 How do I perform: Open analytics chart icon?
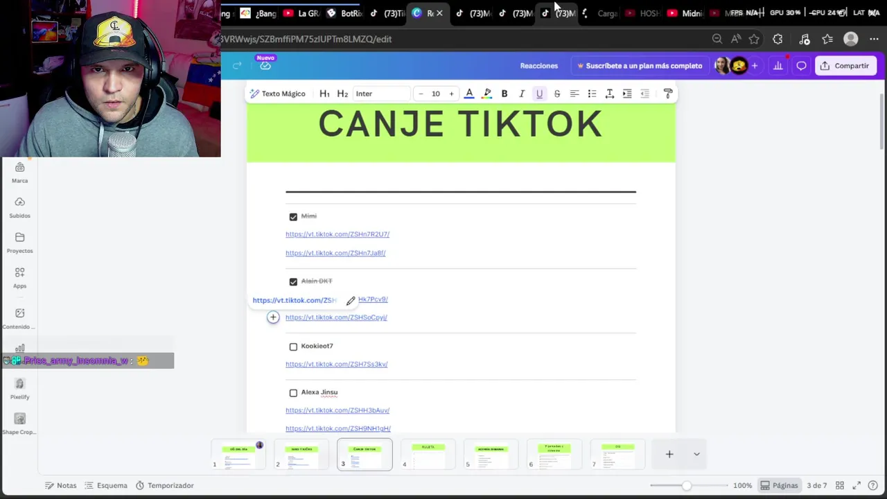[778, 66]
